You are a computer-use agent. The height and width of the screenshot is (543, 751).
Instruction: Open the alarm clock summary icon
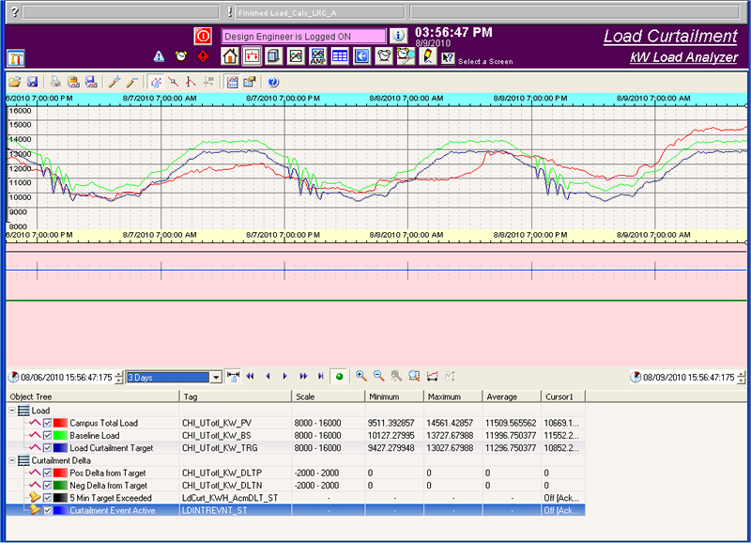(382, 56)
